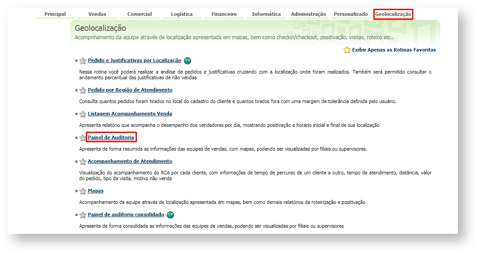Click star icon beside Painel de auditoria consolidado
Viewport: 479px width, 255px height.
[x=83, y=215]
